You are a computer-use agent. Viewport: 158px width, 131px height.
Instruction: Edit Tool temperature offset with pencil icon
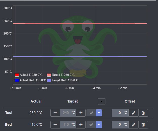(133, 113)
